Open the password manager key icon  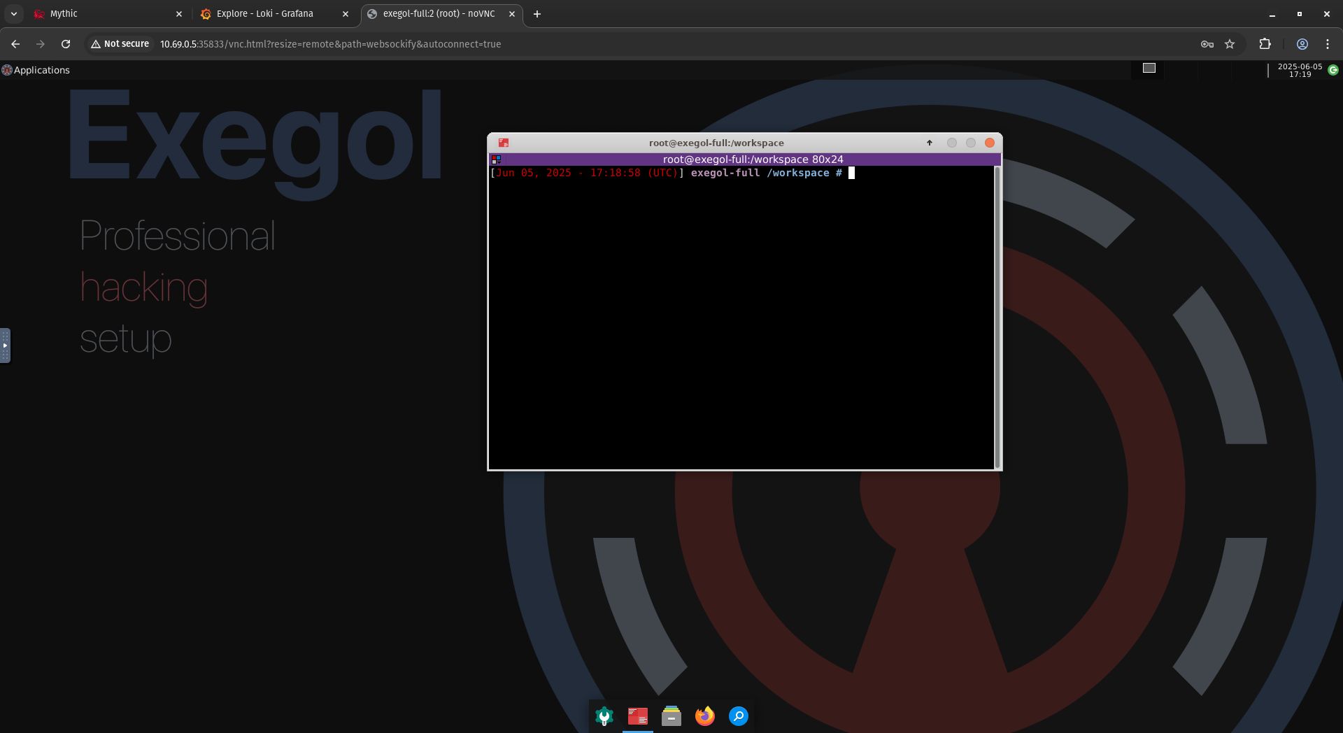(1207, 44)
